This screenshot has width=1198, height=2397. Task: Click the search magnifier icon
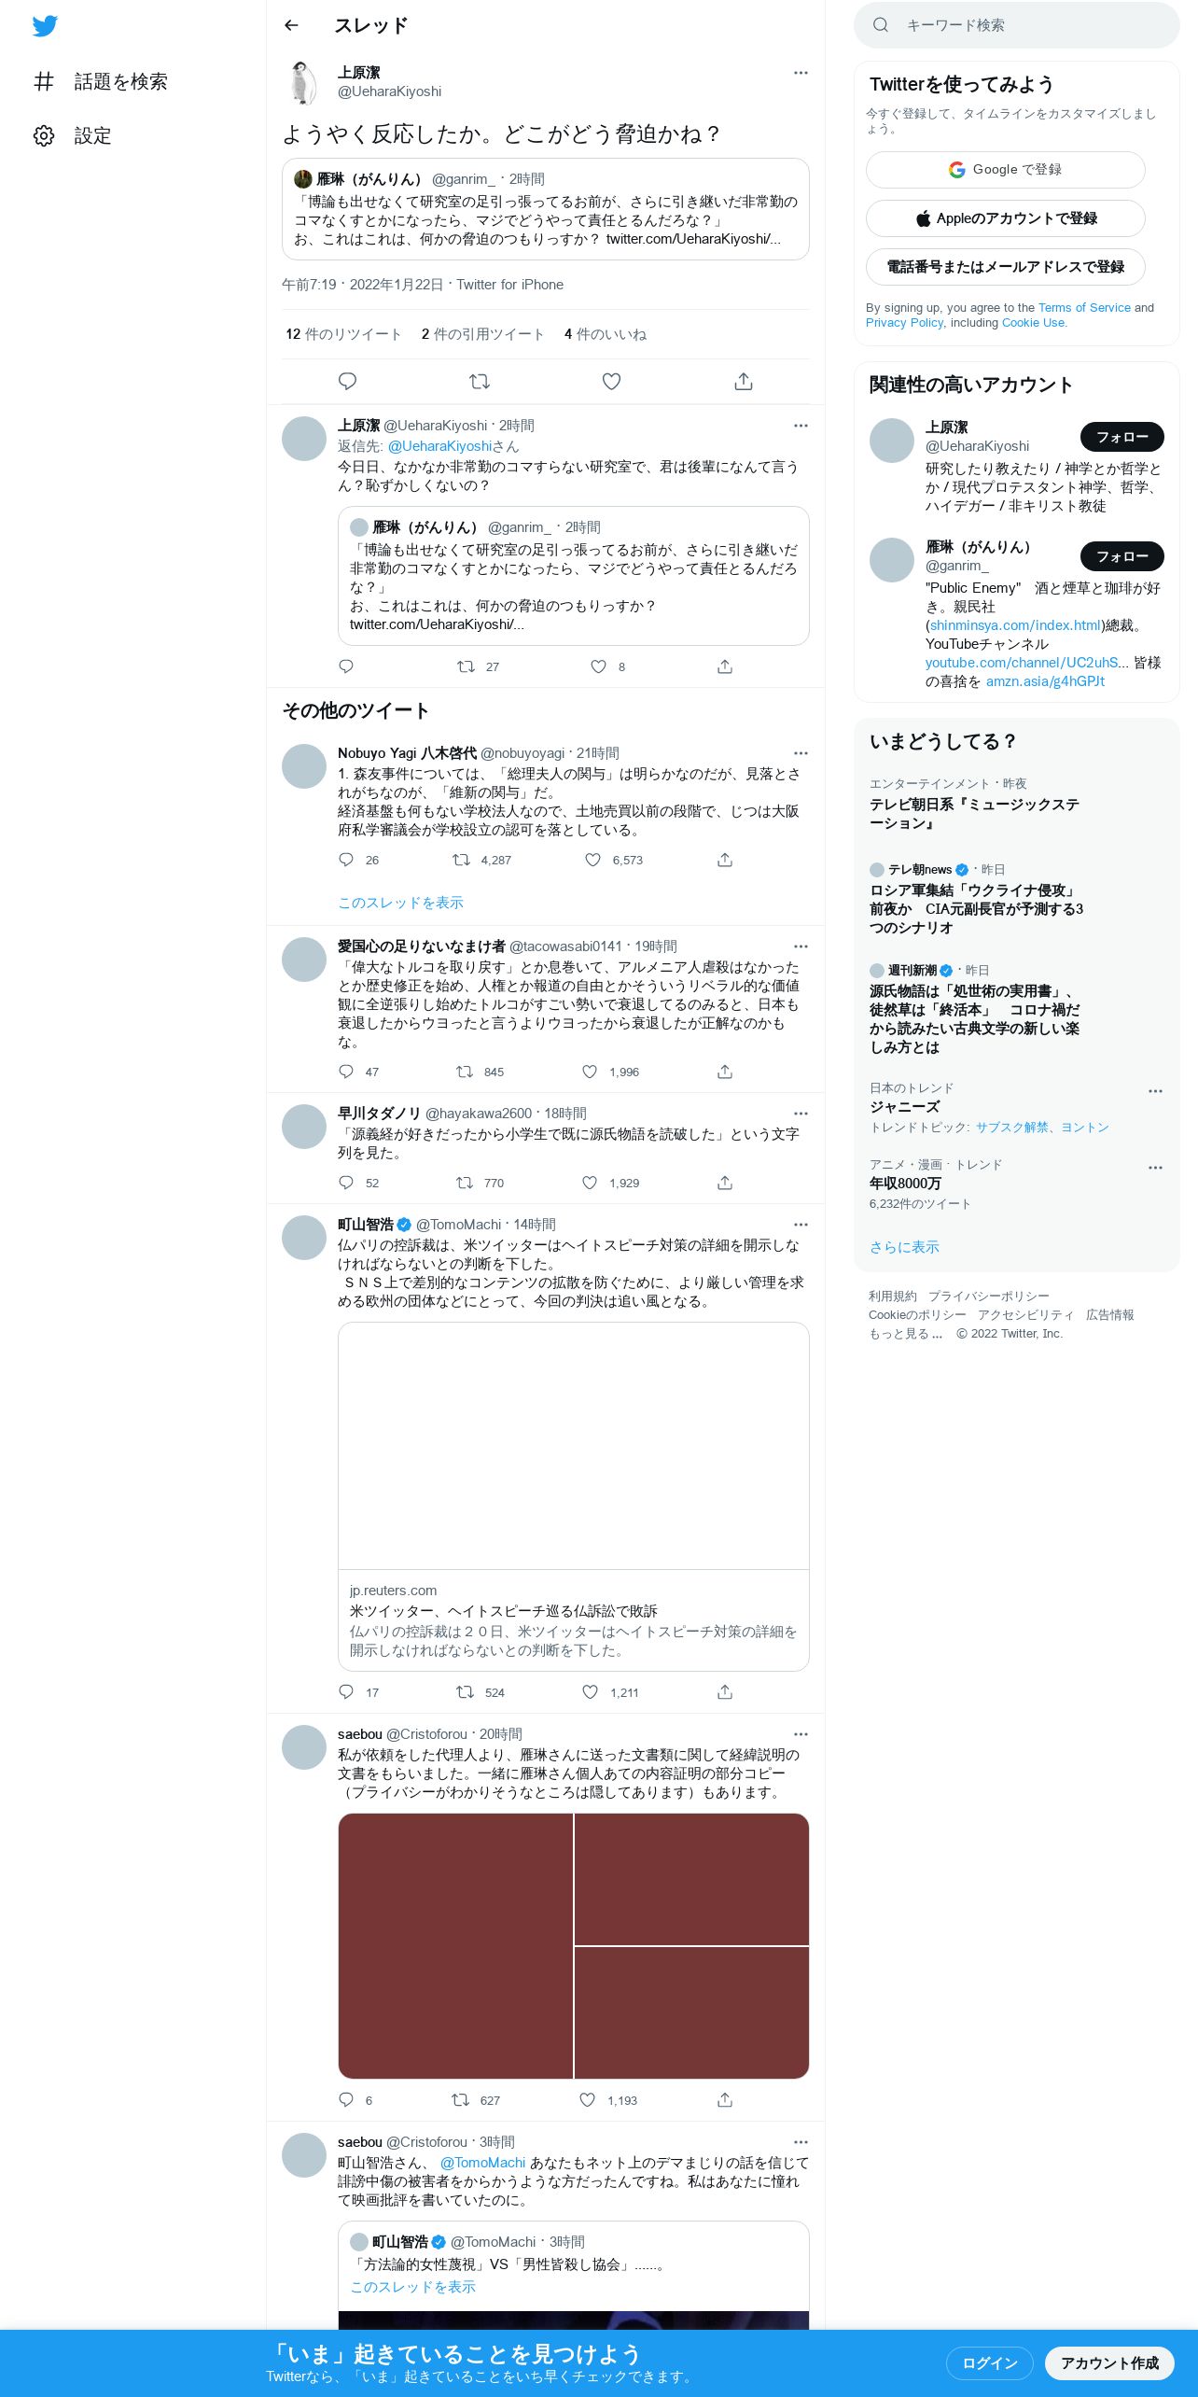pyautogui.click(x=880, y=25)
